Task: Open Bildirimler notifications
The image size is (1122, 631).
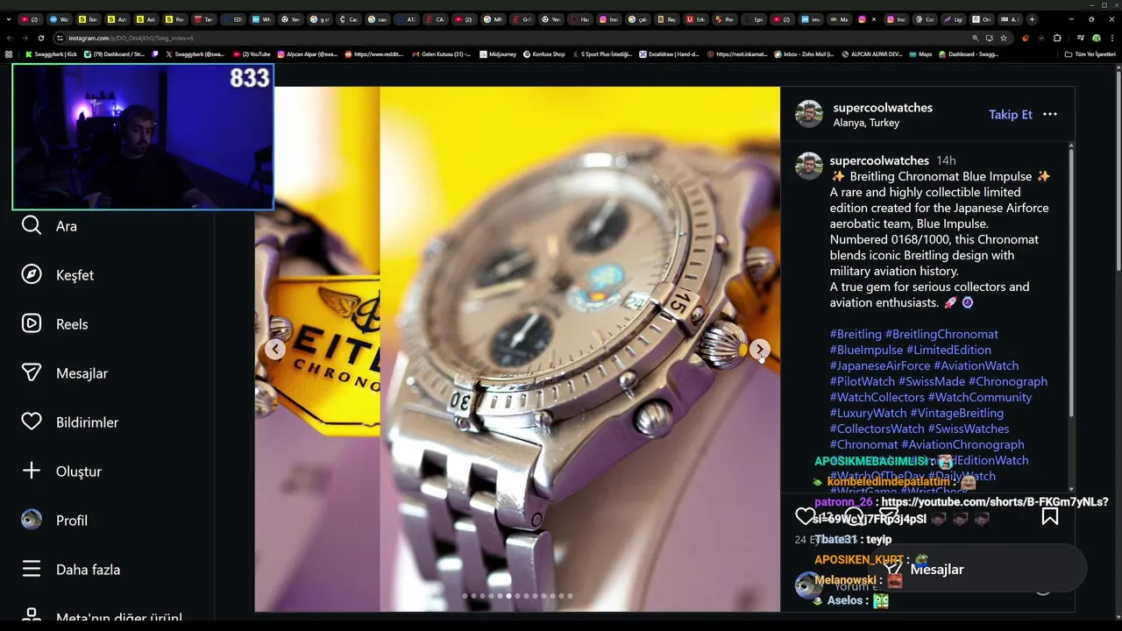Action: click(x=69, y=422)
